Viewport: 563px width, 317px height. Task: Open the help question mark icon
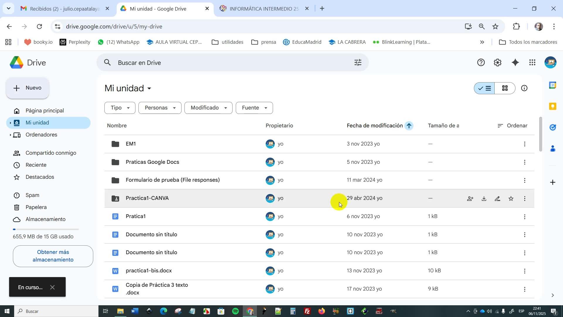(481, 63)
